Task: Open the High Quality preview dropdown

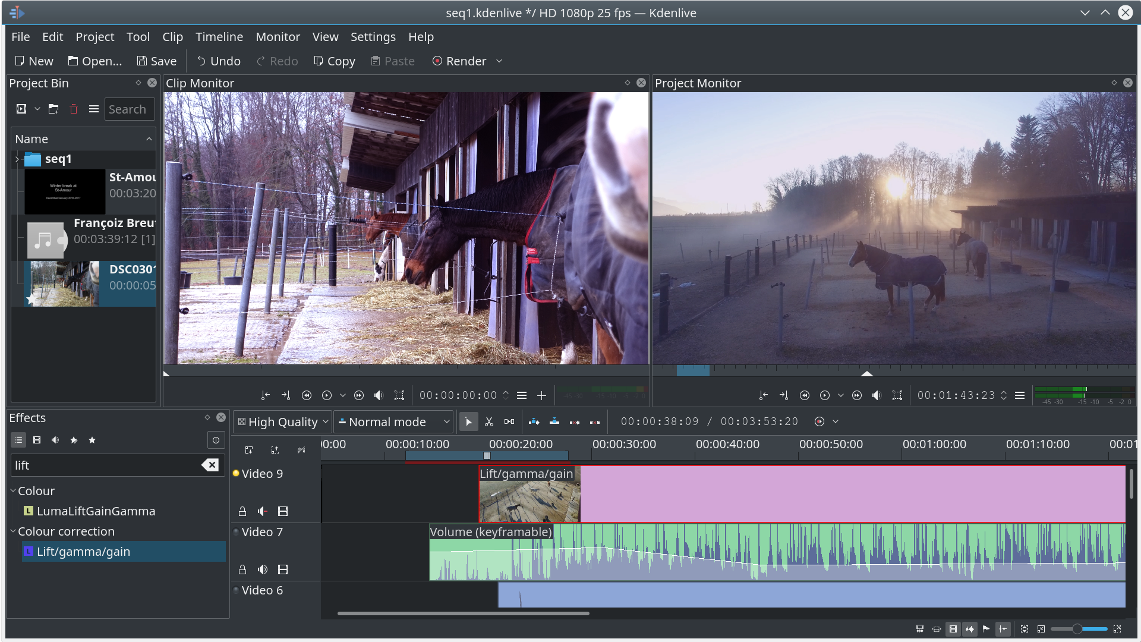Action: point(282,421)
